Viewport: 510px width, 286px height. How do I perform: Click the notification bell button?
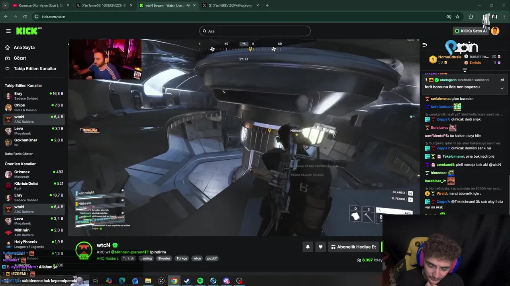308,247
